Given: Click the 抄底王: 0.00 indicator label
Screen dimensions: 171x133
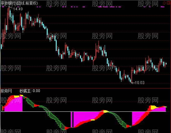Looking at the screenshot, I should (30, 91).
